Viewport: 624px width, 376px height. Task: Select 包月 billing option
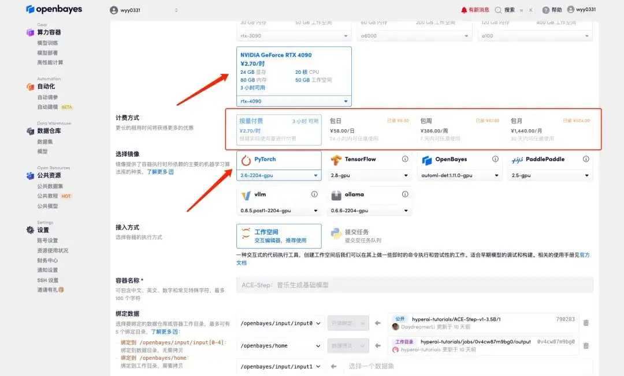(550, 129)
